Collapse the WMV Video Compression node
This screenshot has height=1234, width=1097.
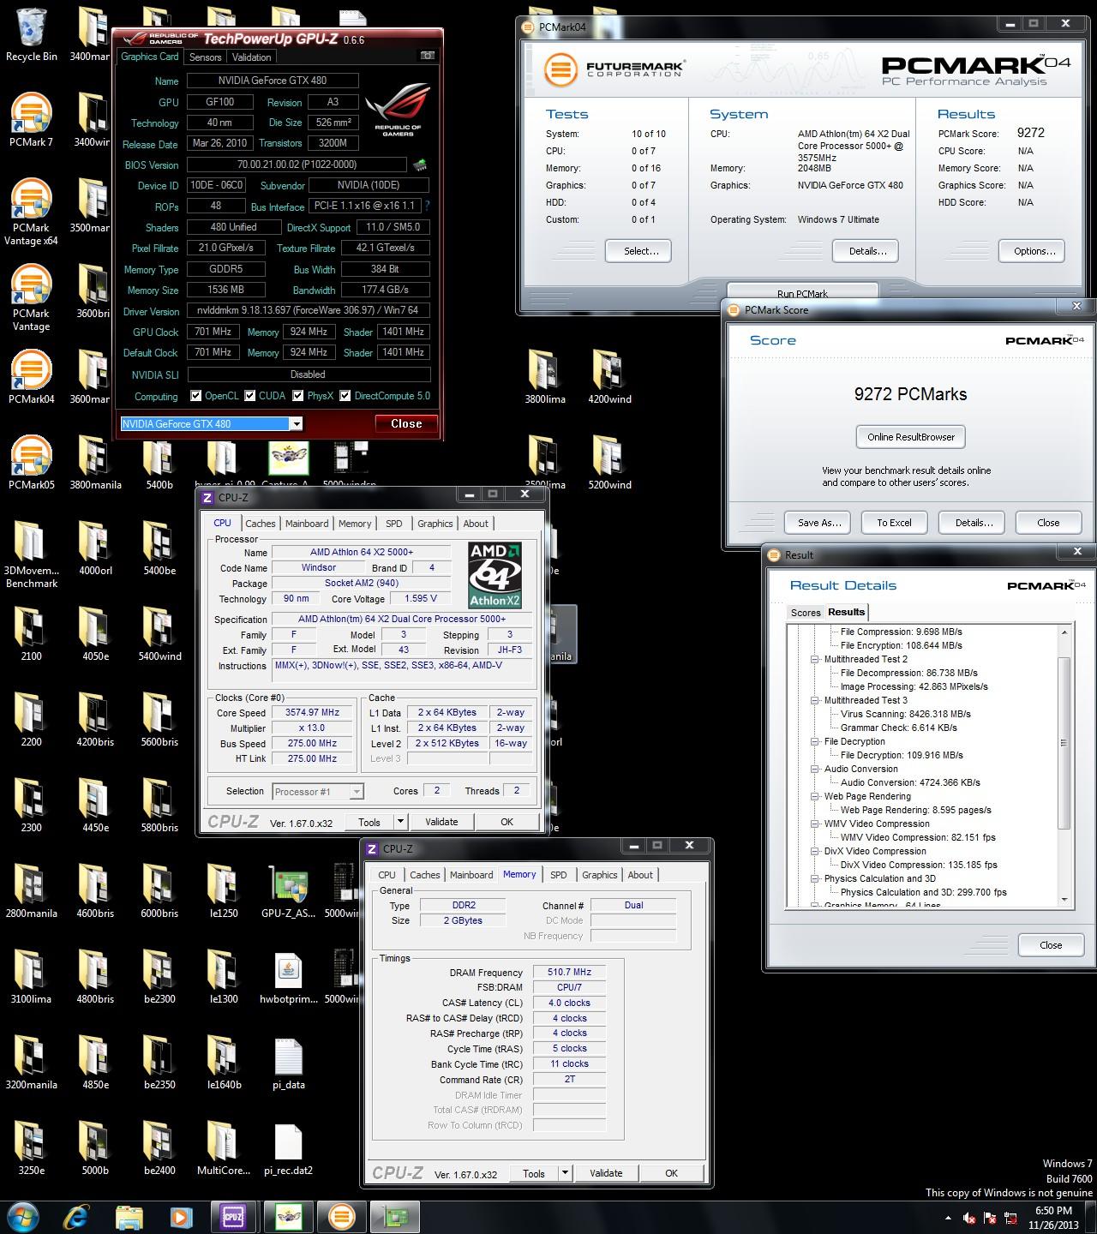click(815, 824)
